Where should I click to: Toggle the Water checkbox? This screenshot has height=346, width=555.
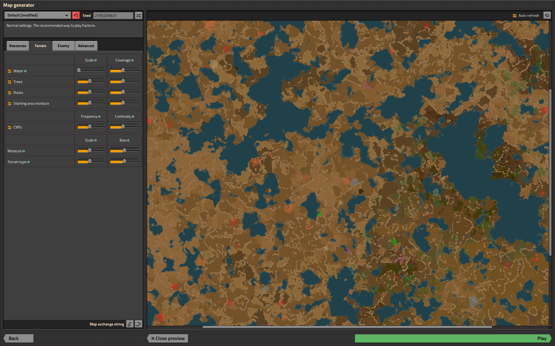click(9, 71)
